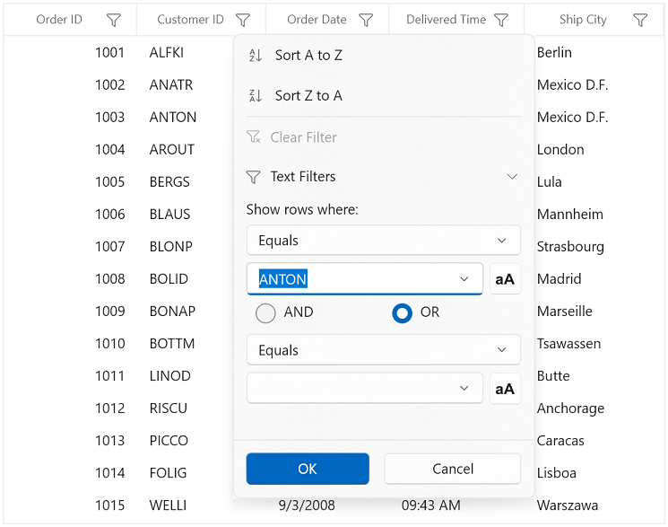Expand the empty second value dropdown arrow
668x527 pixels.
point(464,389)
